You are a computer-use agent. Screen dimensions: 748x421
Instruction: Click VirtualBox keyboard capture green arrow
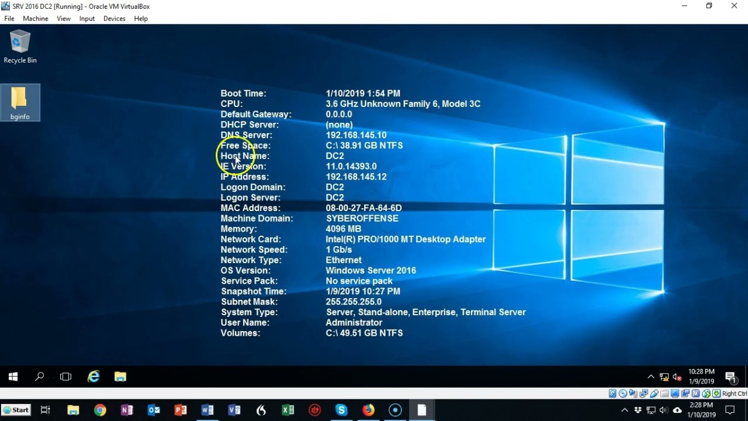[716, 394]
